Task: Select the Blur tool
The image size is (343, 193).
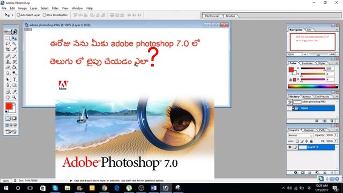Action: [8, 73]
